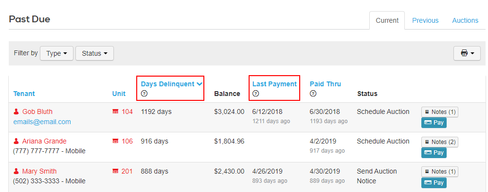Click the Balance column header

point(227,94)
